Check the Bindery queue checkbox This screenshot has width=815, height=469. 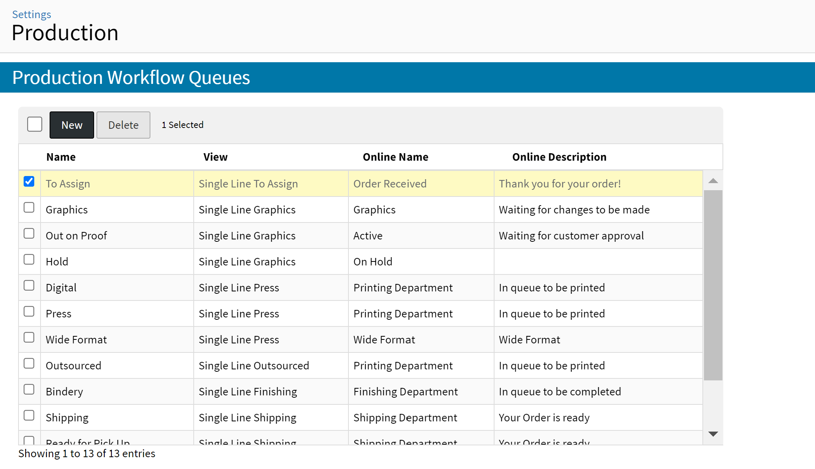[x=29, y=389]
